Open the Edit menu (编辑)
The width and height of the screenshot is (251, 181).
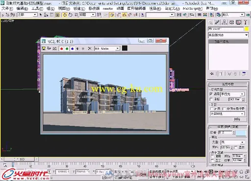22,8
